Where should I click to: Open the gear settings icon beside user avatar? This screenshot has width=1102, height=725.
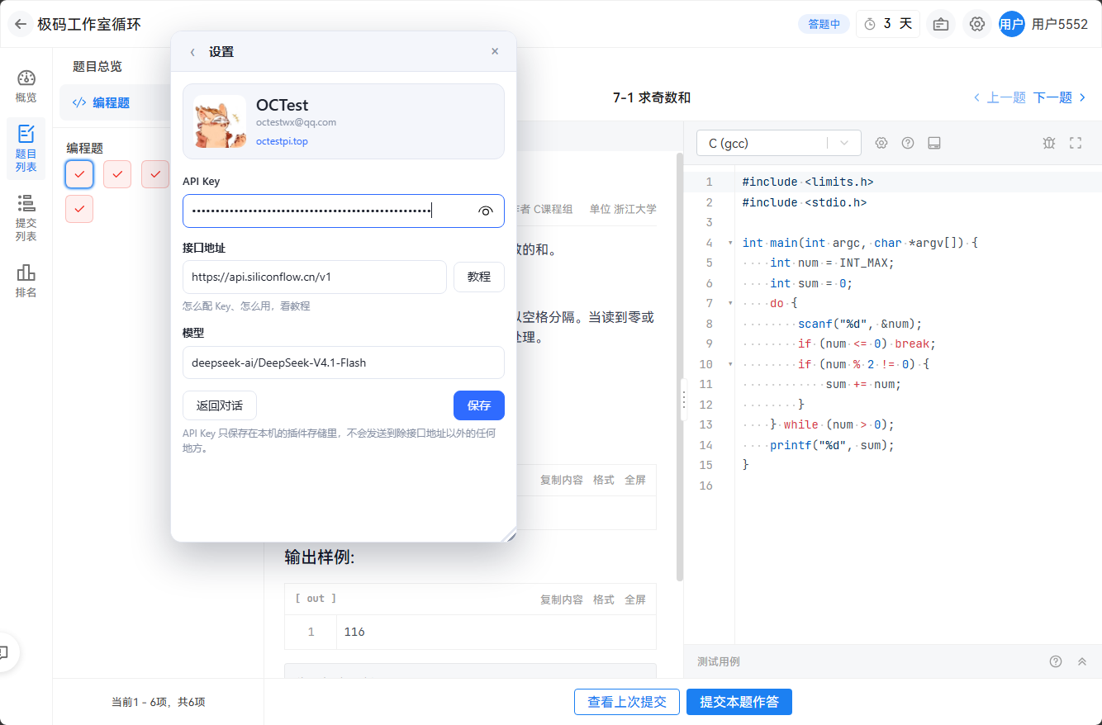977,24
